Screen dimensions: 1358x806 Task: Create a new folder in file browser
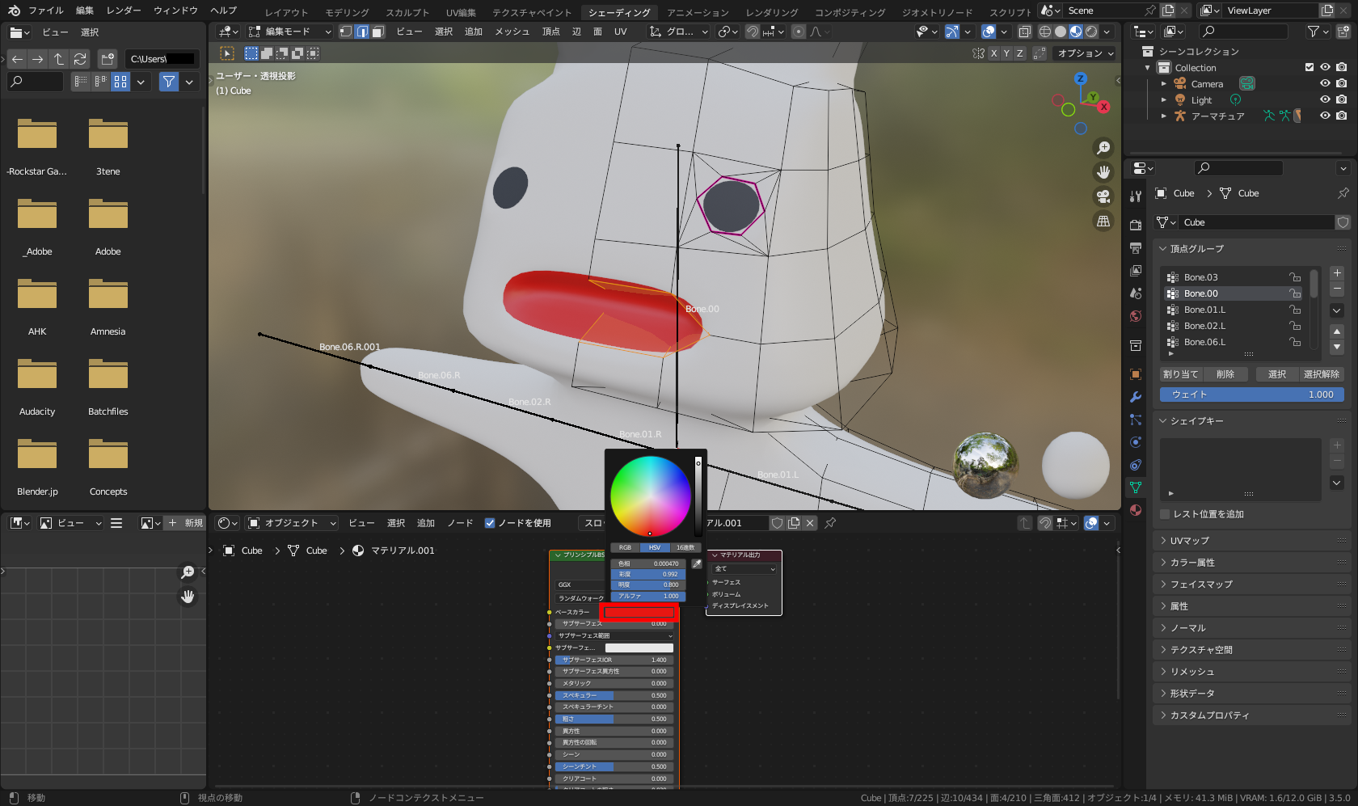tap(108, 59)
